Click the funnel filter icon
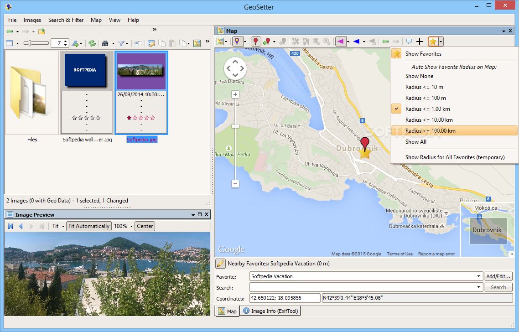Image resolution: width=519 pixels, height=332 pixels. [121, 43]
